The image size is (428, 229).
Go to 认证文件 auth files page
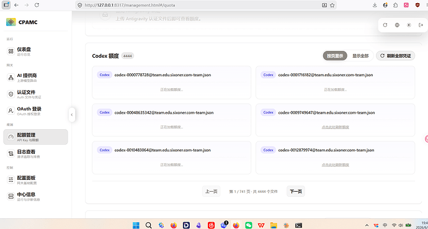[35, 94]
